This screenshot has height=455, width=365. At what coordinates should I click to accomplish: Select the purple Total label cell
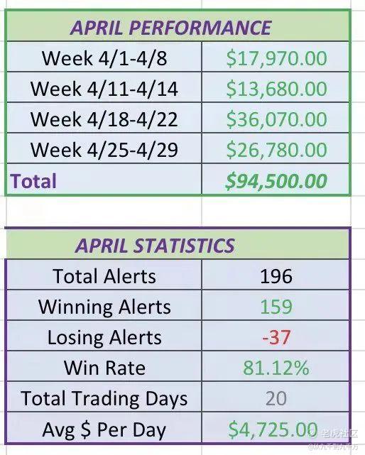point(104,180)
